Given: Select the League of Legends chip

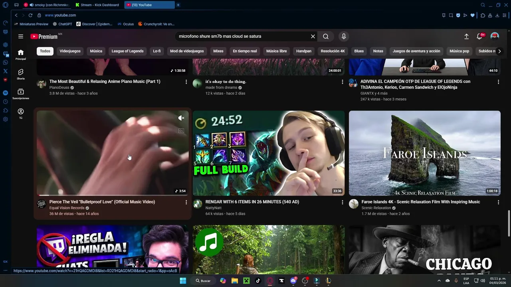Looking at the screenshot, I should (x=127, y=51).
